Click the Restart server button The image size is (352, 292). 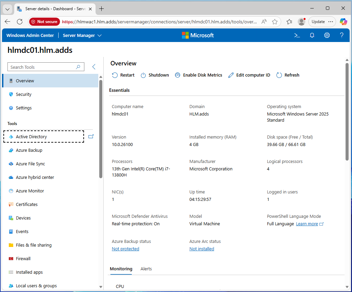pyautogui.click(x=123, y=75)
